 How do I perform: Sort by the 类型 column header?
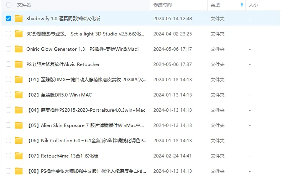[215, 5]
